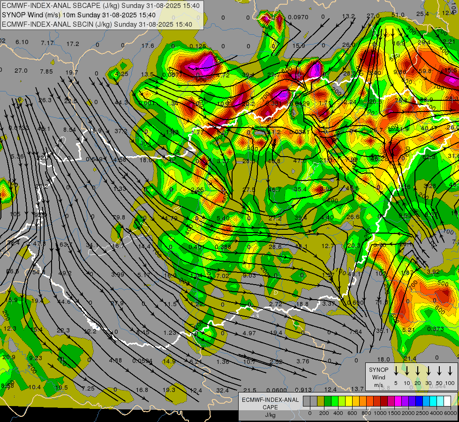Click the map value '92.9'
Screen dimensions: 459x422
click(40, 215)
